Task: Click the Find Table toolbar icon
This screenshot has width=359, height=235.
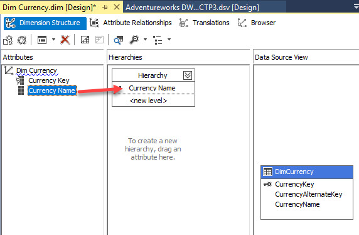Action: 119,40
